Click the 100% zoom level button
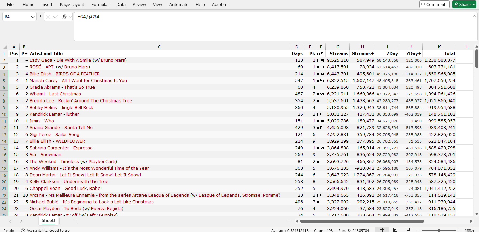Screen dimensions: 479x232 pos(470,230)
